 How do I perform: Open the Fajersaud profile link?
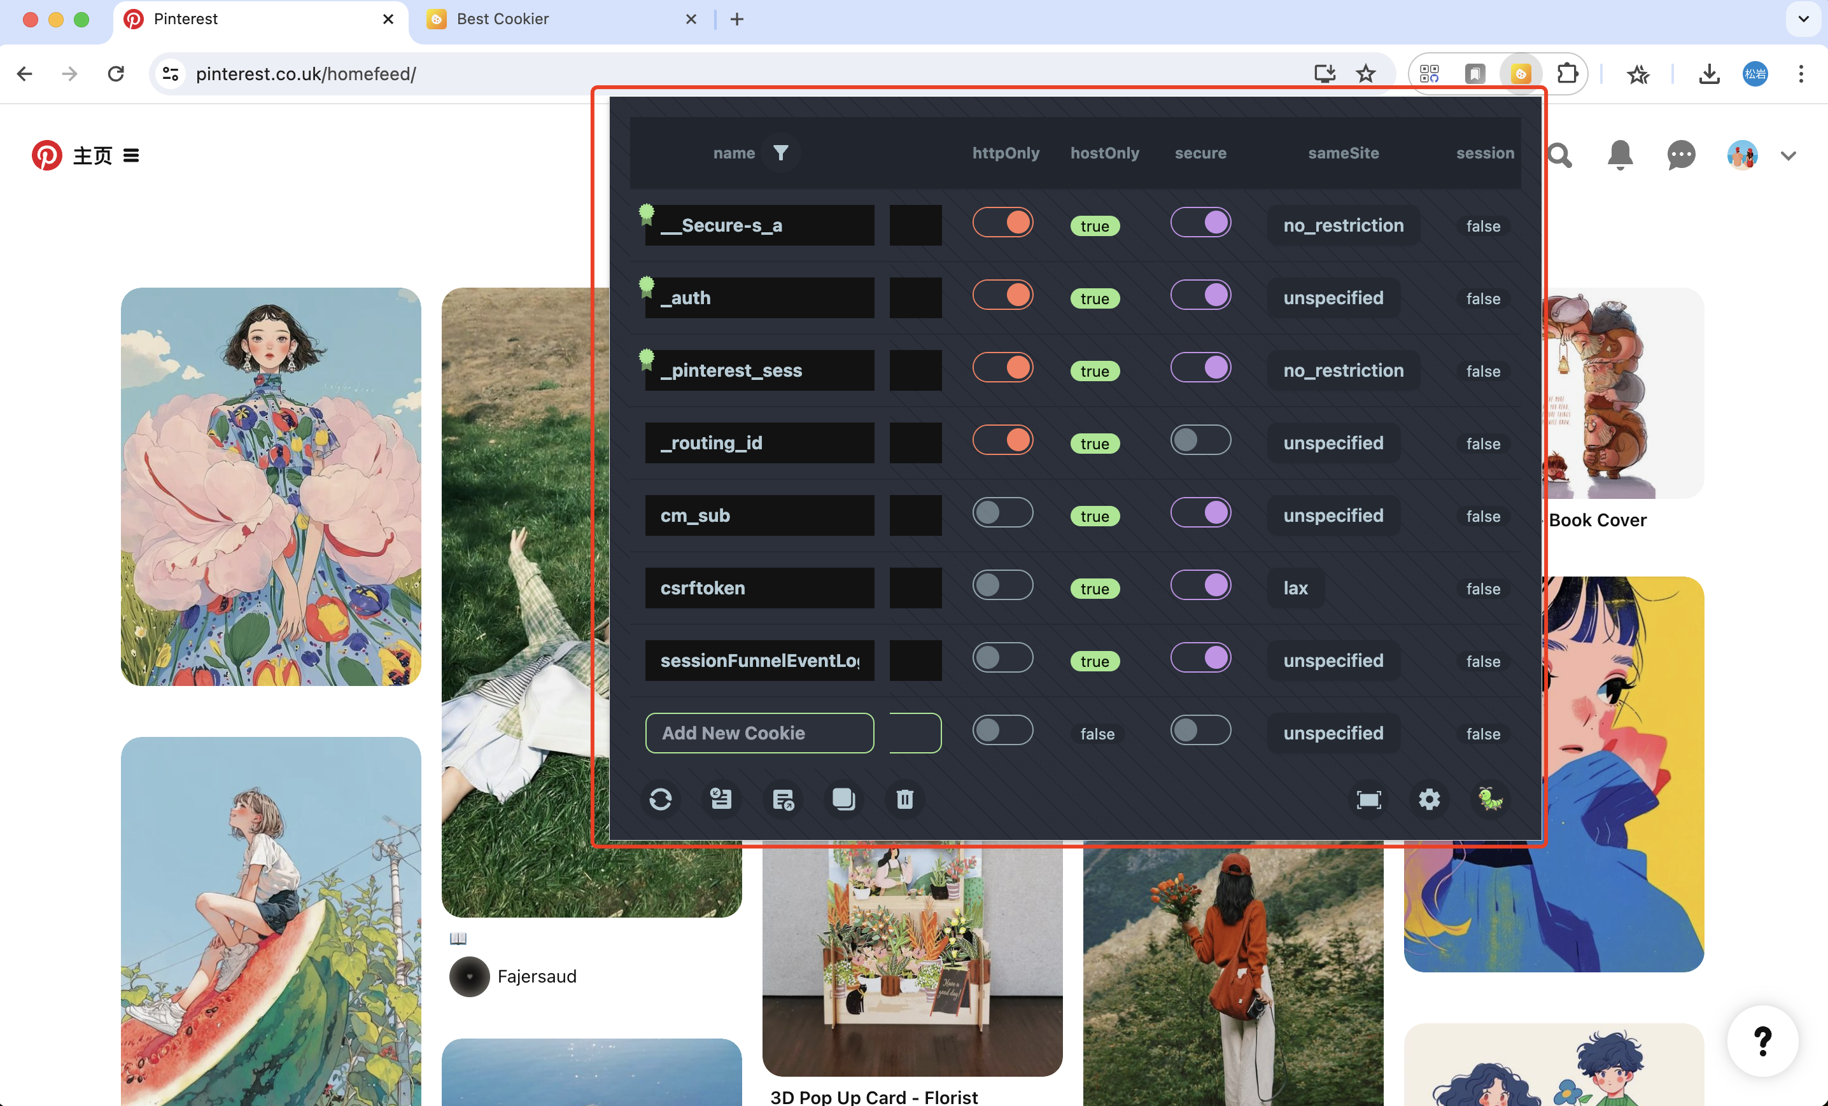tap(536, 976)
